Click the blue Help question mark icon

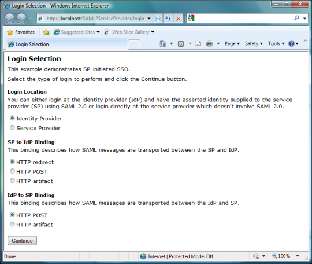coord(291,43)
